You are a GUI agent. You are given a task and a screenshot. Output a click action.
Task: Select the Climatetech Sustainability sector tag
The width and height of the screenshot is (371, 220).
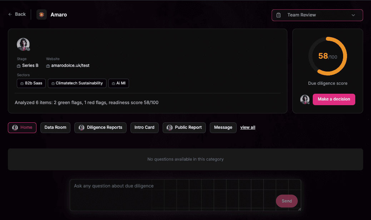(77, 83)
